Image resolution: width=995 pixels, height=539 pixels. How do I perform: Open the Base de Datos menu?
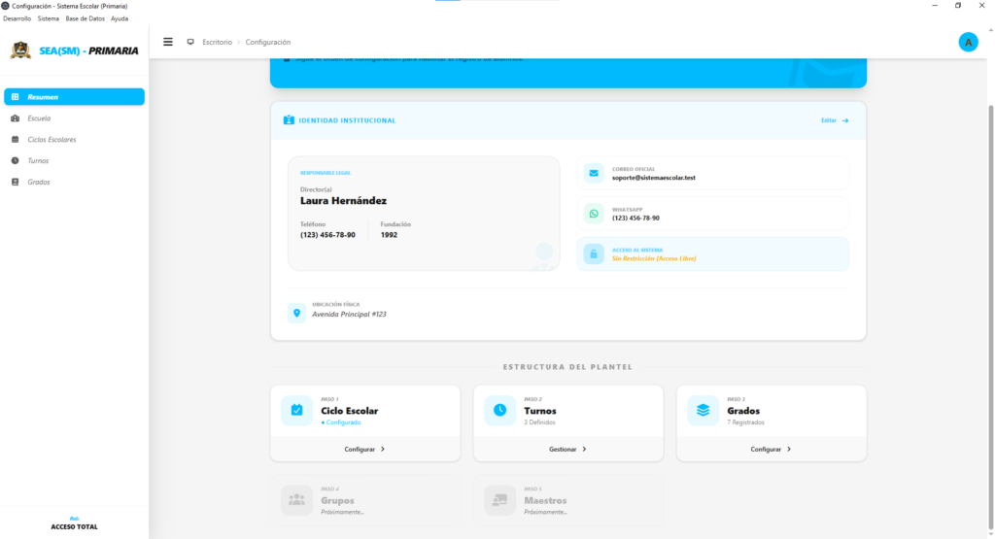click(x=86, y=18)
